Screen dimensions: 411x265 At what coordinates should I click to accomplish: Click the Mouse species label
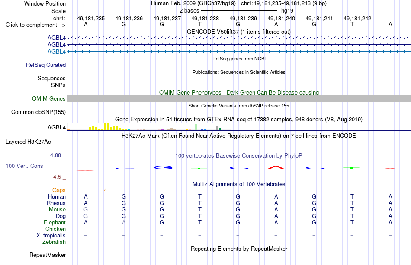pos(57,210)
